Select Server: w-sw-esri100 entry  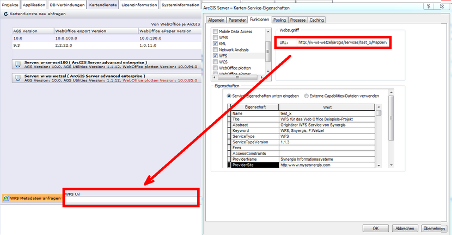point(107,65)
